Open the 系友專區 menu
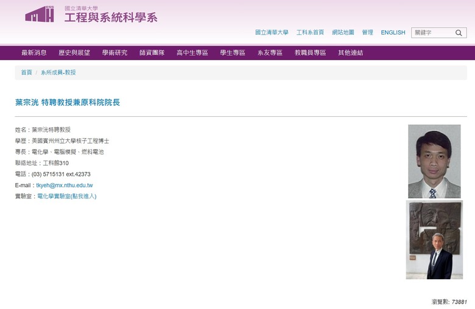This screenshot has width=475, height=309. pos(270,53)
